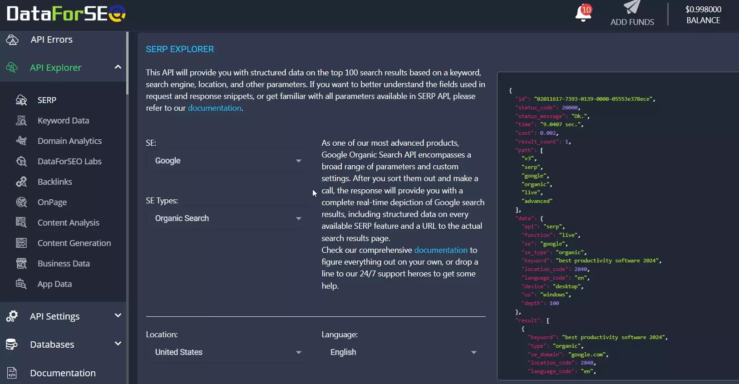Collapse the API Explorer section chevron
The height and width of the screenshot is (384, 739).
coord(118,67)
